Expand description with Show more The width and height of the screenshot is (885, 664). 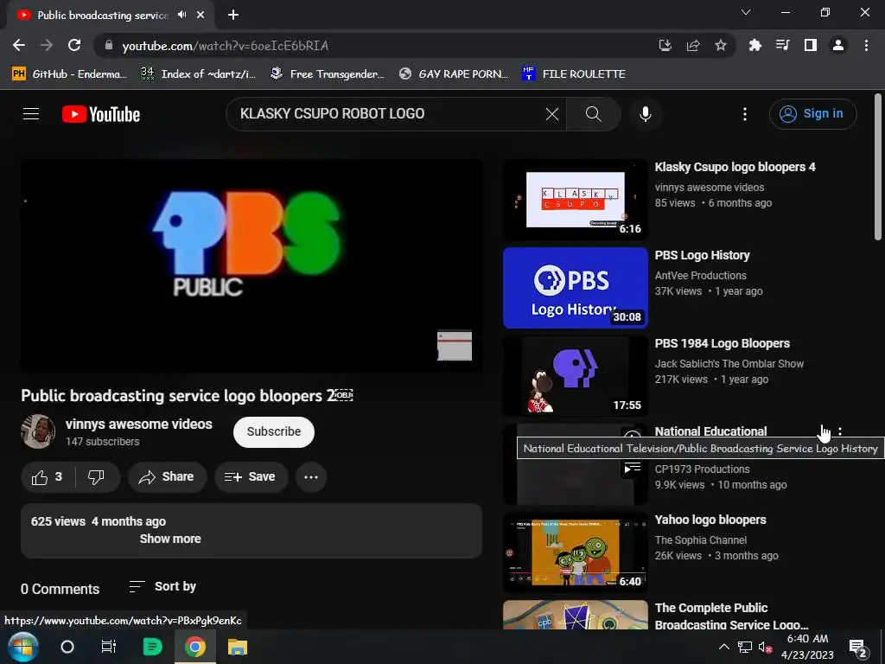[170, 539]
